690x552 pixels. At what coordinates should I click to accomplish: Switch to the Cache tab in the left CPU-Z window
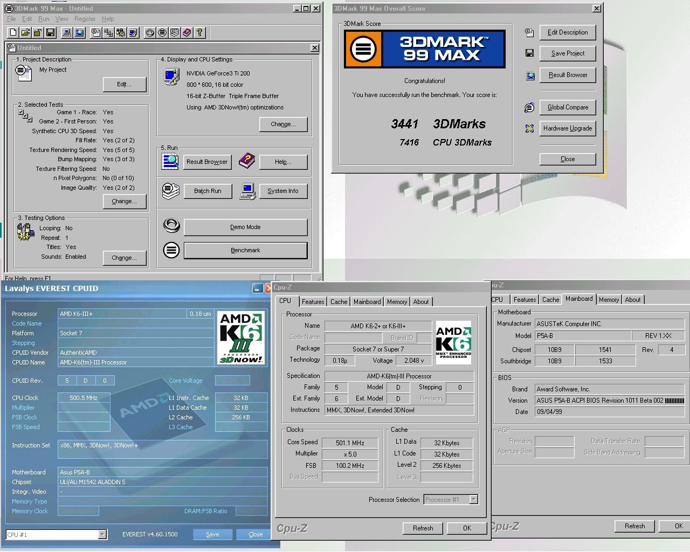coord(339,302)
